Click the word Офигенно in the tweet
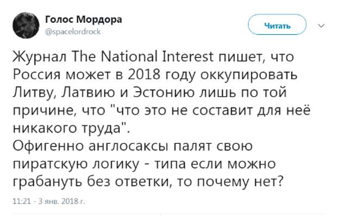Image resolution: width=337 pixels, height=216 pixels. click(48, 146)
